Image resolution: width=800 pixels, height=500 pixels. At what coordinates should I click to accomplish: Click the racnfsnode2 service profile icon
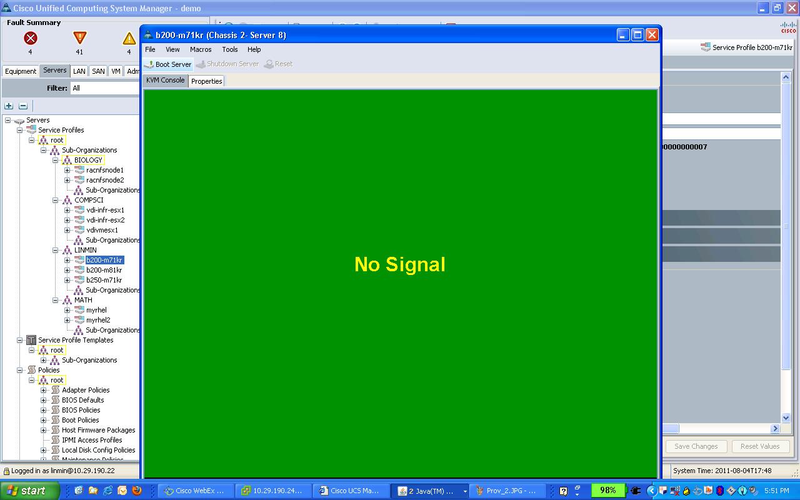(79, 180)
